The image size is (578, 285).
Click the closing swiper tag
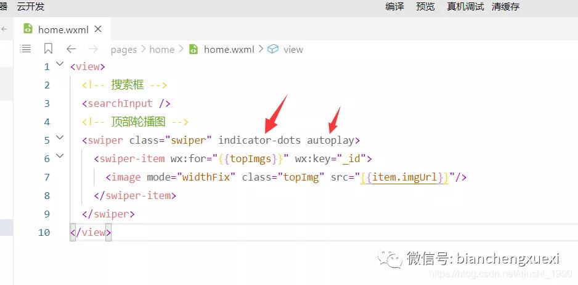coord(108,214)
